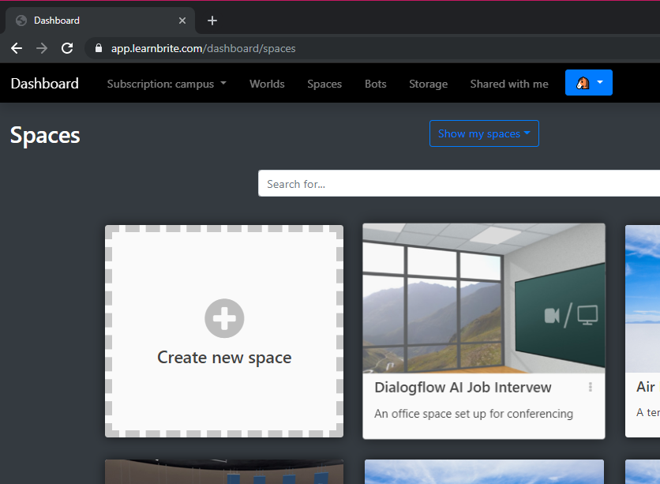Click the plus icon in Create new space

pos(224,318)
